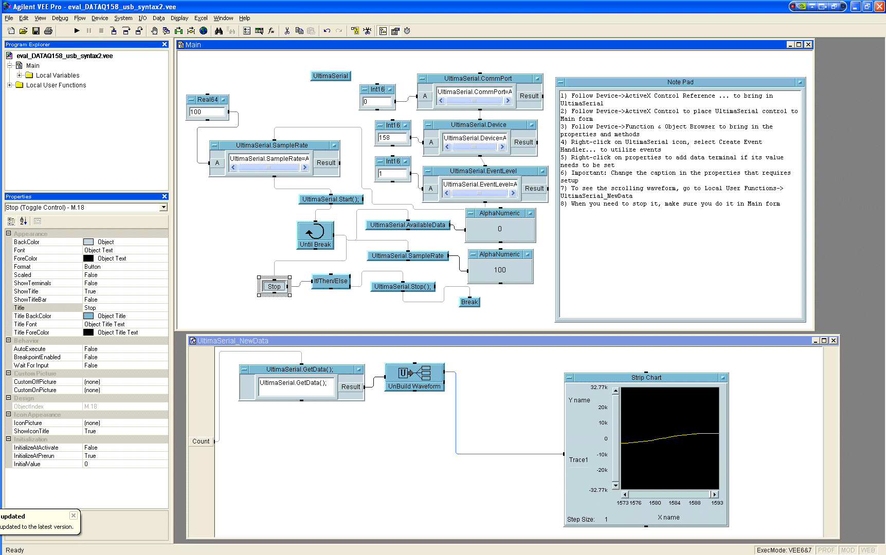Click the Program Explorer toggle icon in toolbar
The image size is (886, 555).
pos(383,31)
